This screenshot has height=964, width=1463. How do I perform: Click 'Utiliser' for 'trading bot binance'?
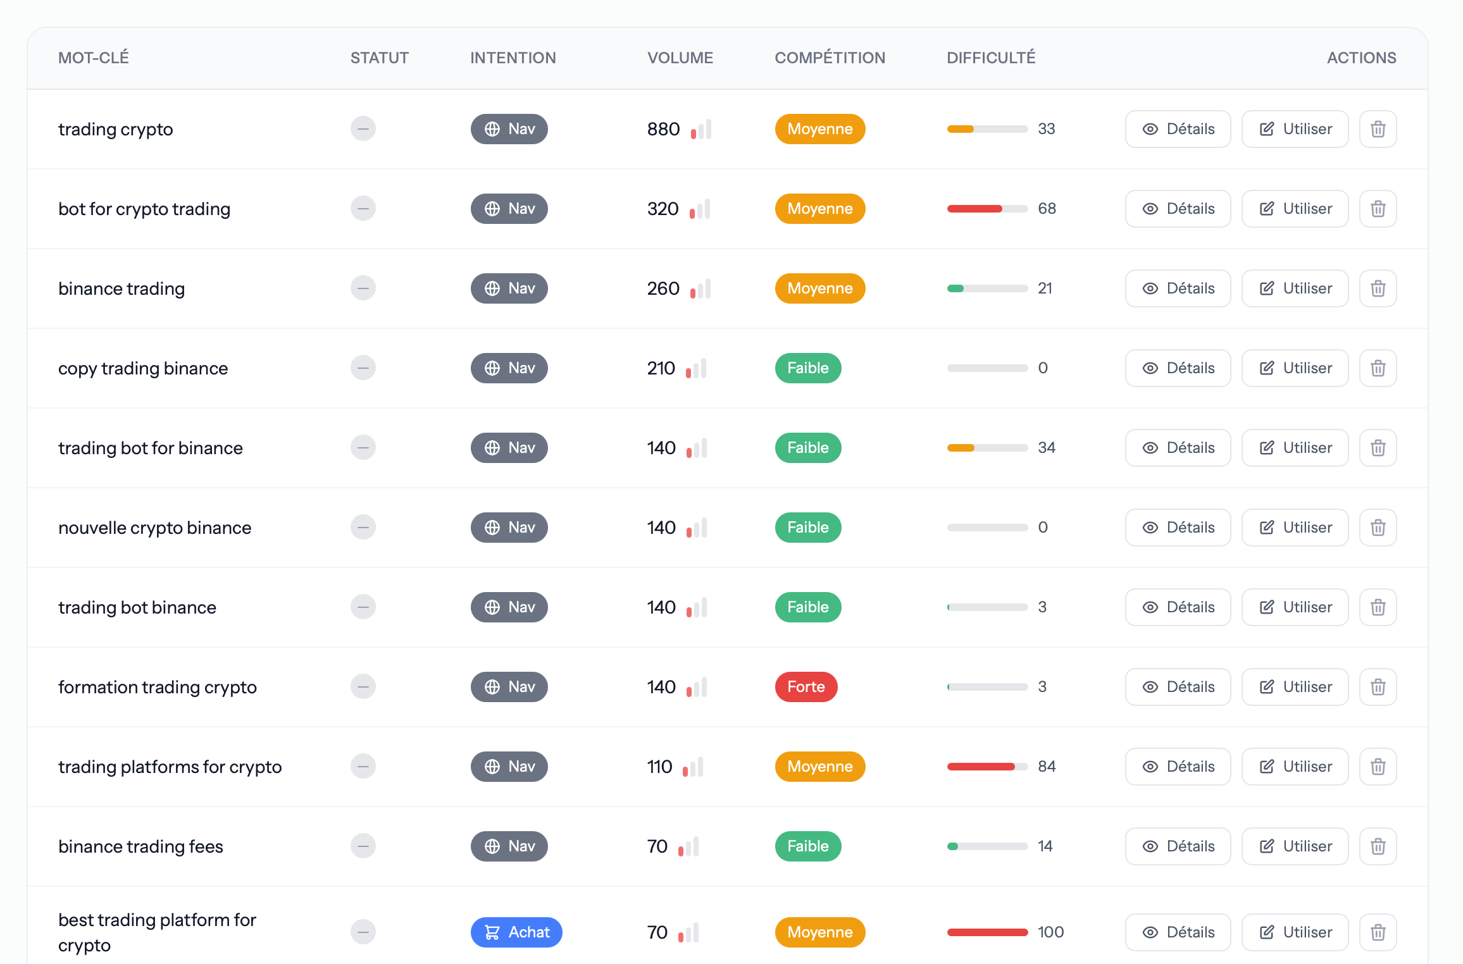pyautogui.click(x=1294, y=607)
